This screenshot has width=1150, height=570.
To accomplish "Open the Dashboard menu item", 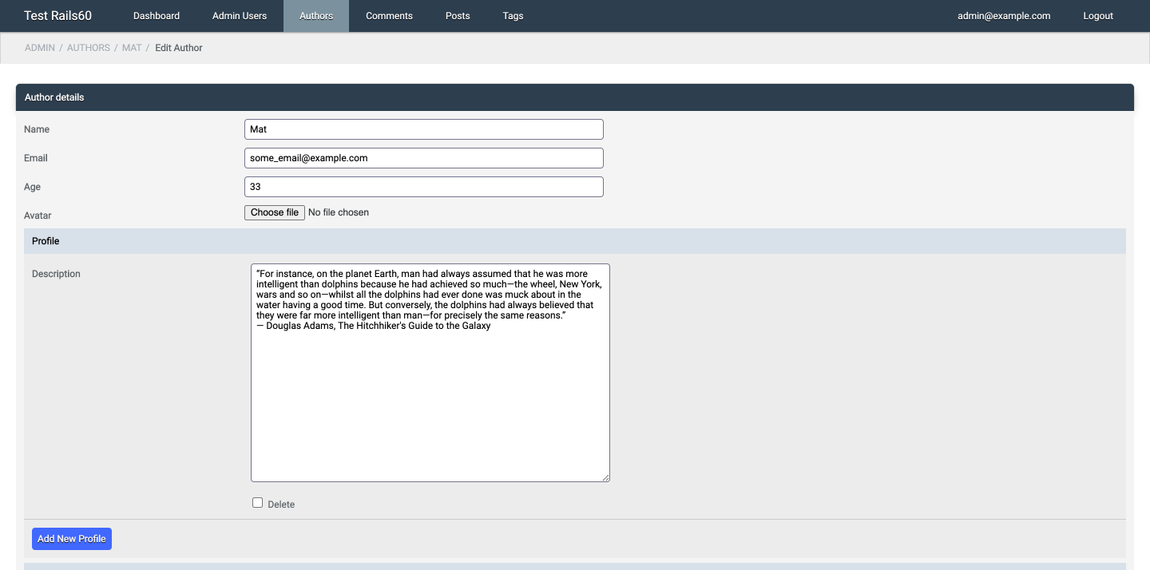I will [157, 16].
